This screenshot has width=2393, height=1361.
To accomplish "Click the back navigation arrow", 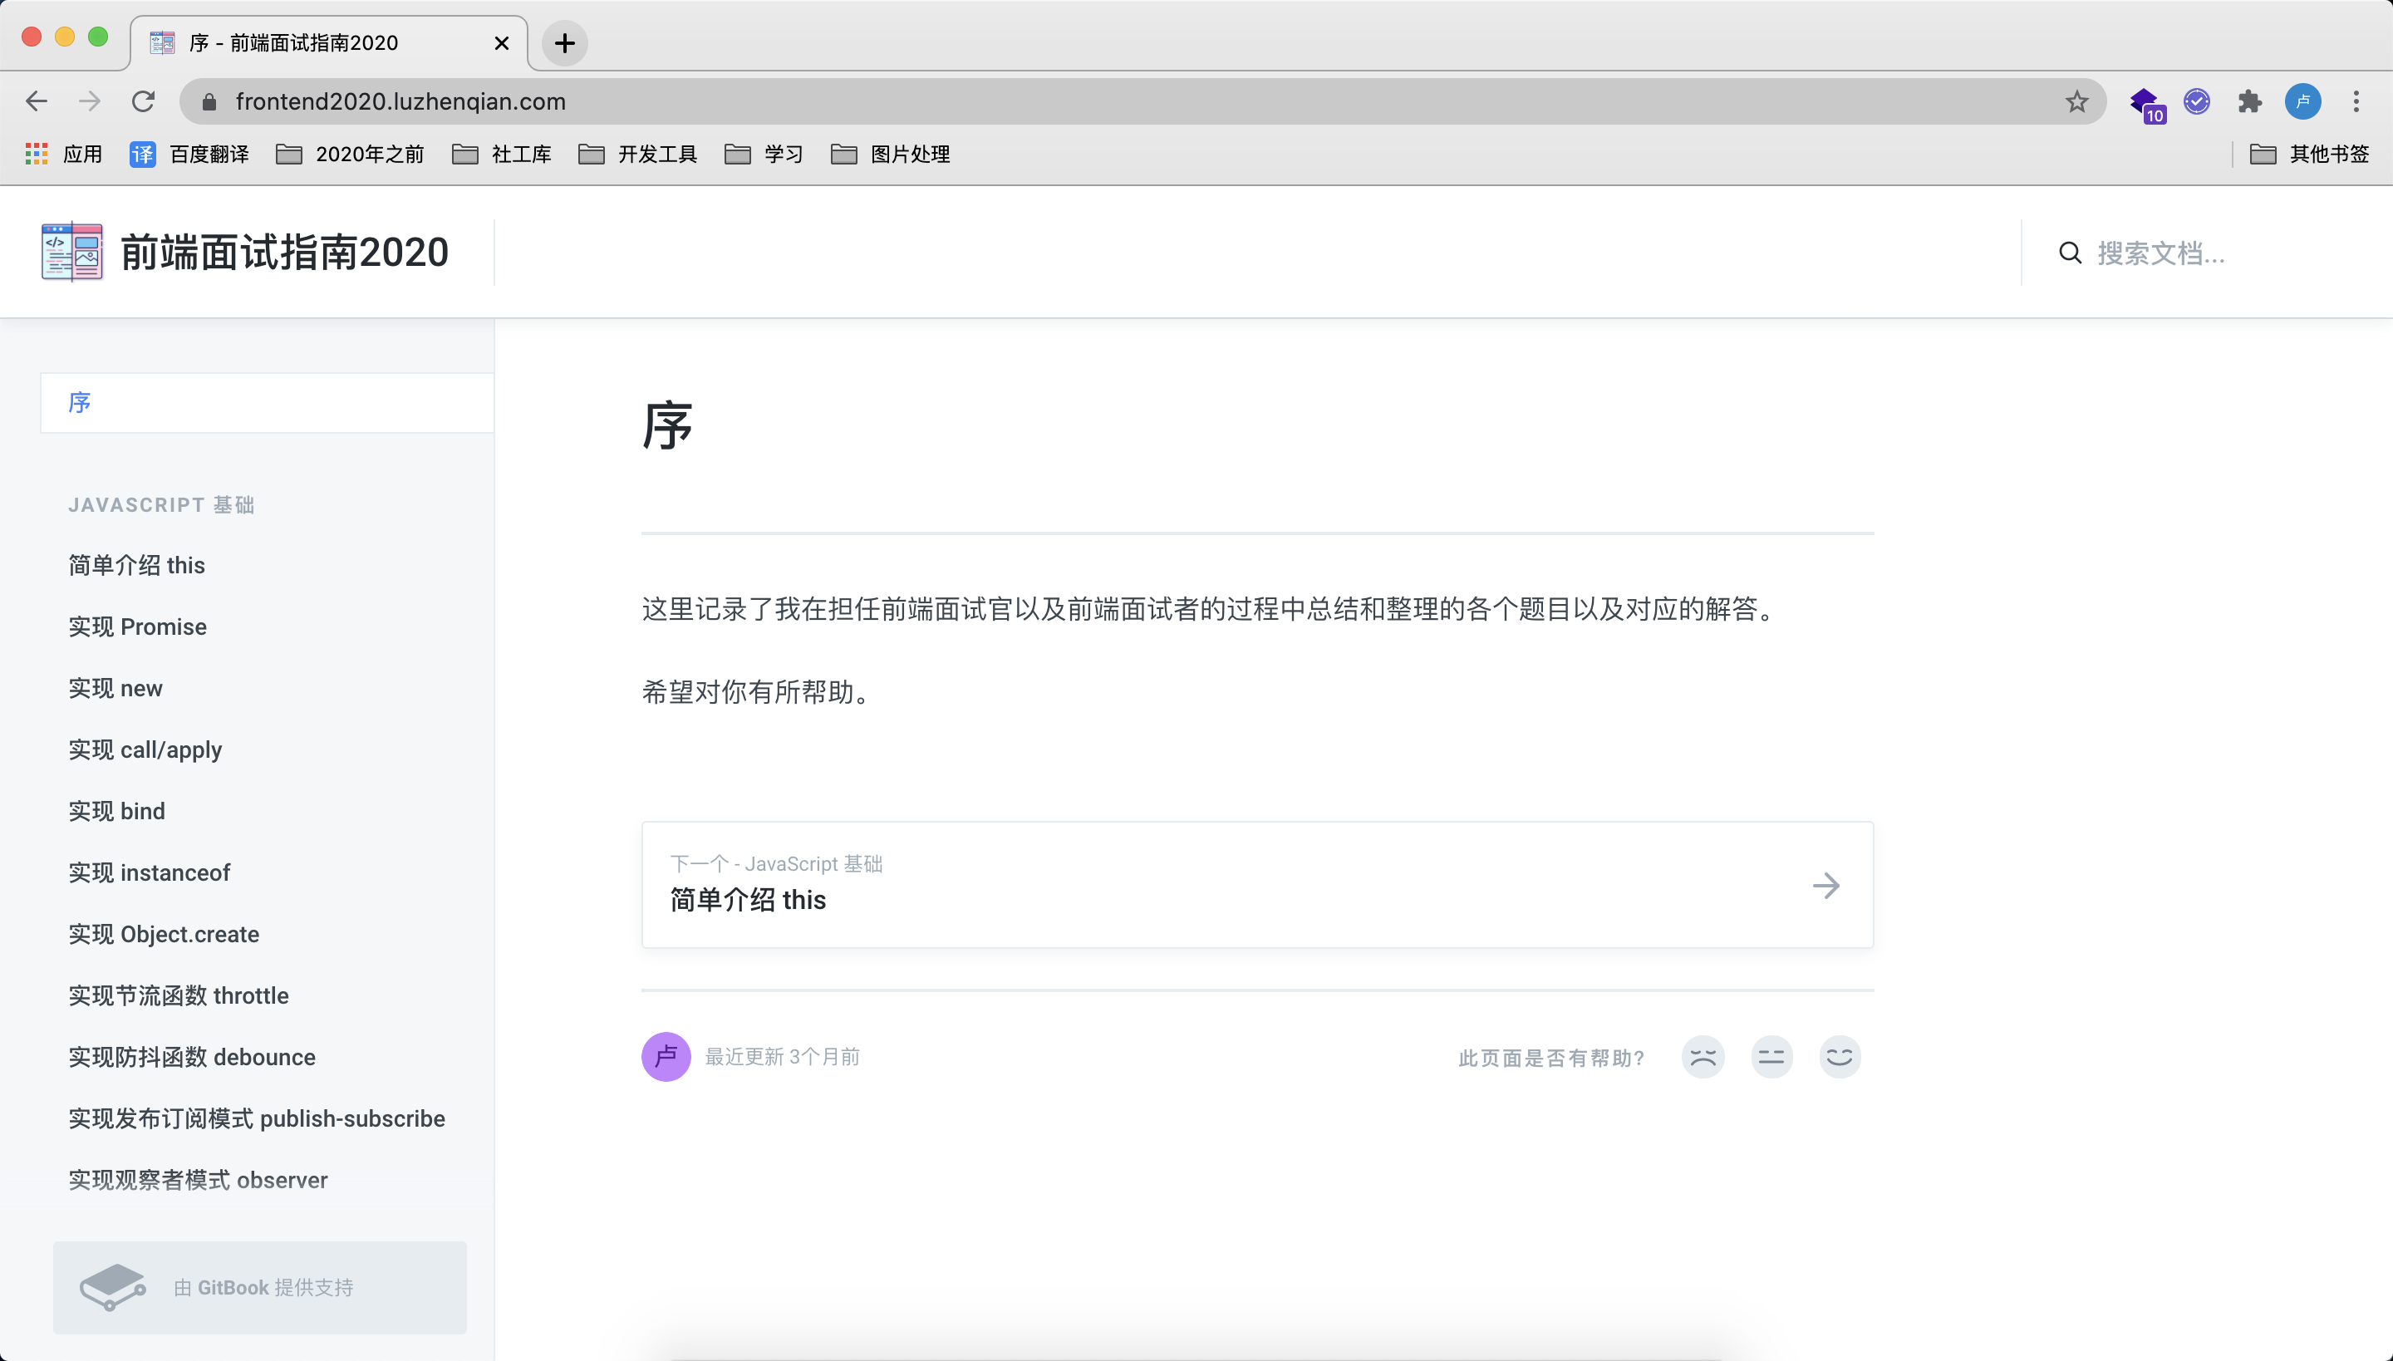I will point(36,101).
